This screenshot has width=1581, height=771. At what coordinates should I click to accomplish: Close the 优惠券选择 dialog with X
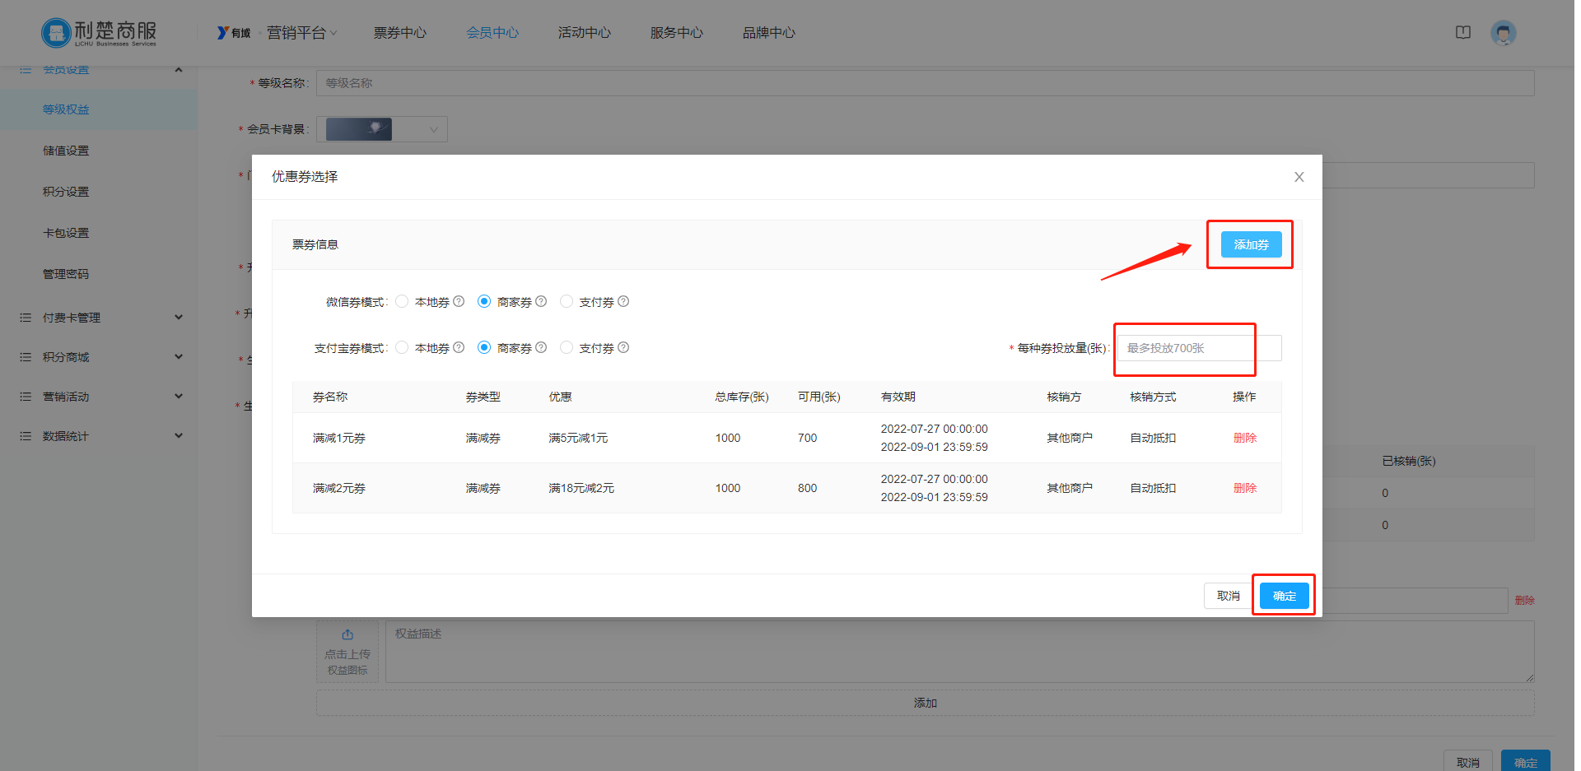1299,177
